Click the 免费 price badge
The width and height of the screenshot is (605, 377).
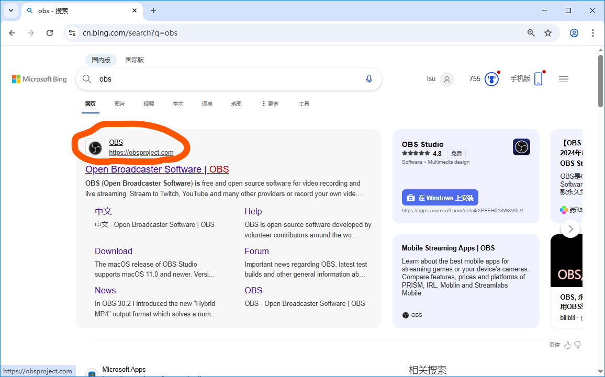(456, 153)
